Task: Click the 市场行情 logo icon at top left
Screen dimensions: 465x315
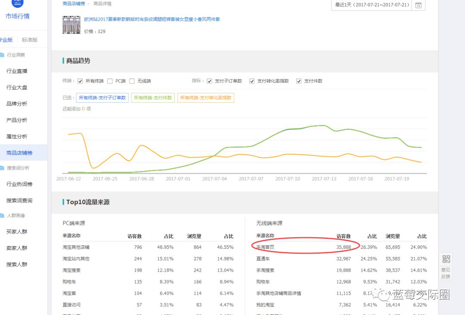Action: coord(17,3)
